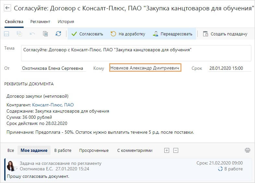Send back with На доработку

[x=128, y=34]
